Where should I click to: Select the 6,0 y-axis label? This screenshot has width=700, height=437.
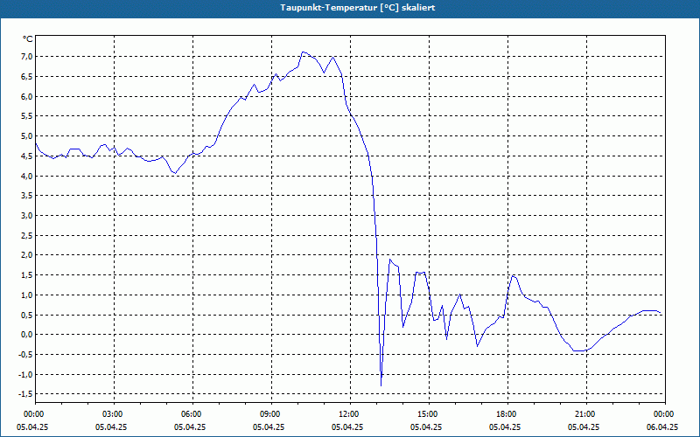coord(26,97)
